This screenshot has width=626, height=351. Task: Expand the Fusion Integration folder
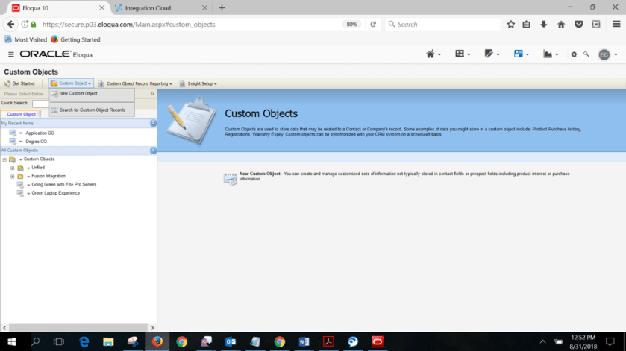(x=12, y=176)
